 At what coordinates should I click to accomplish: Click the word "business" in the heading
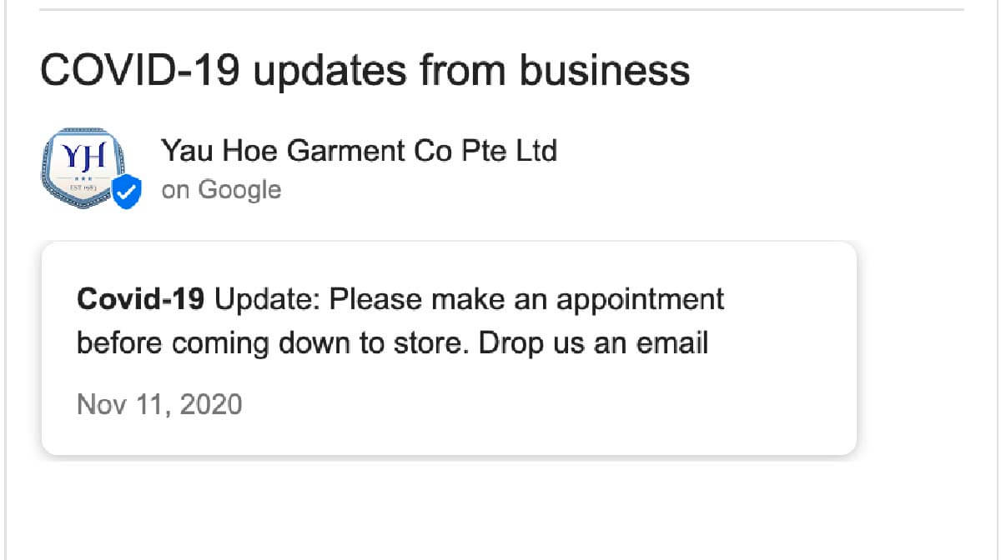point(606,72)
